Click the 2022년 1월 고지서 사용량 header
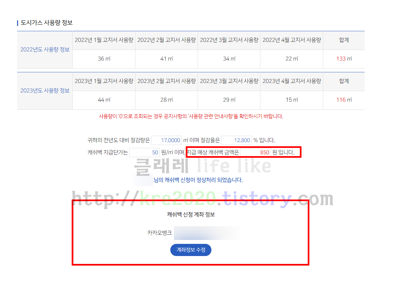The height and width of the screenshot is (282, 410). (x=104, y=40)
